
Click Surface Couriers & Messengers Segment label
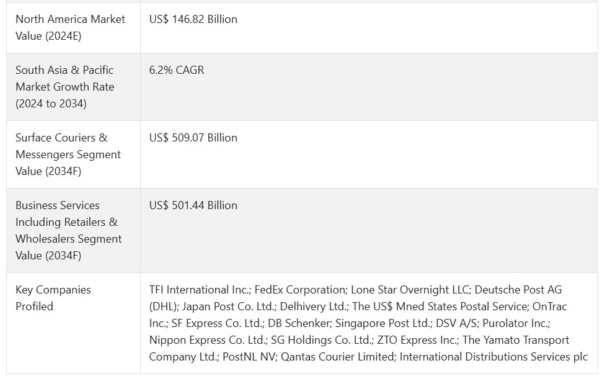(68, 154)
